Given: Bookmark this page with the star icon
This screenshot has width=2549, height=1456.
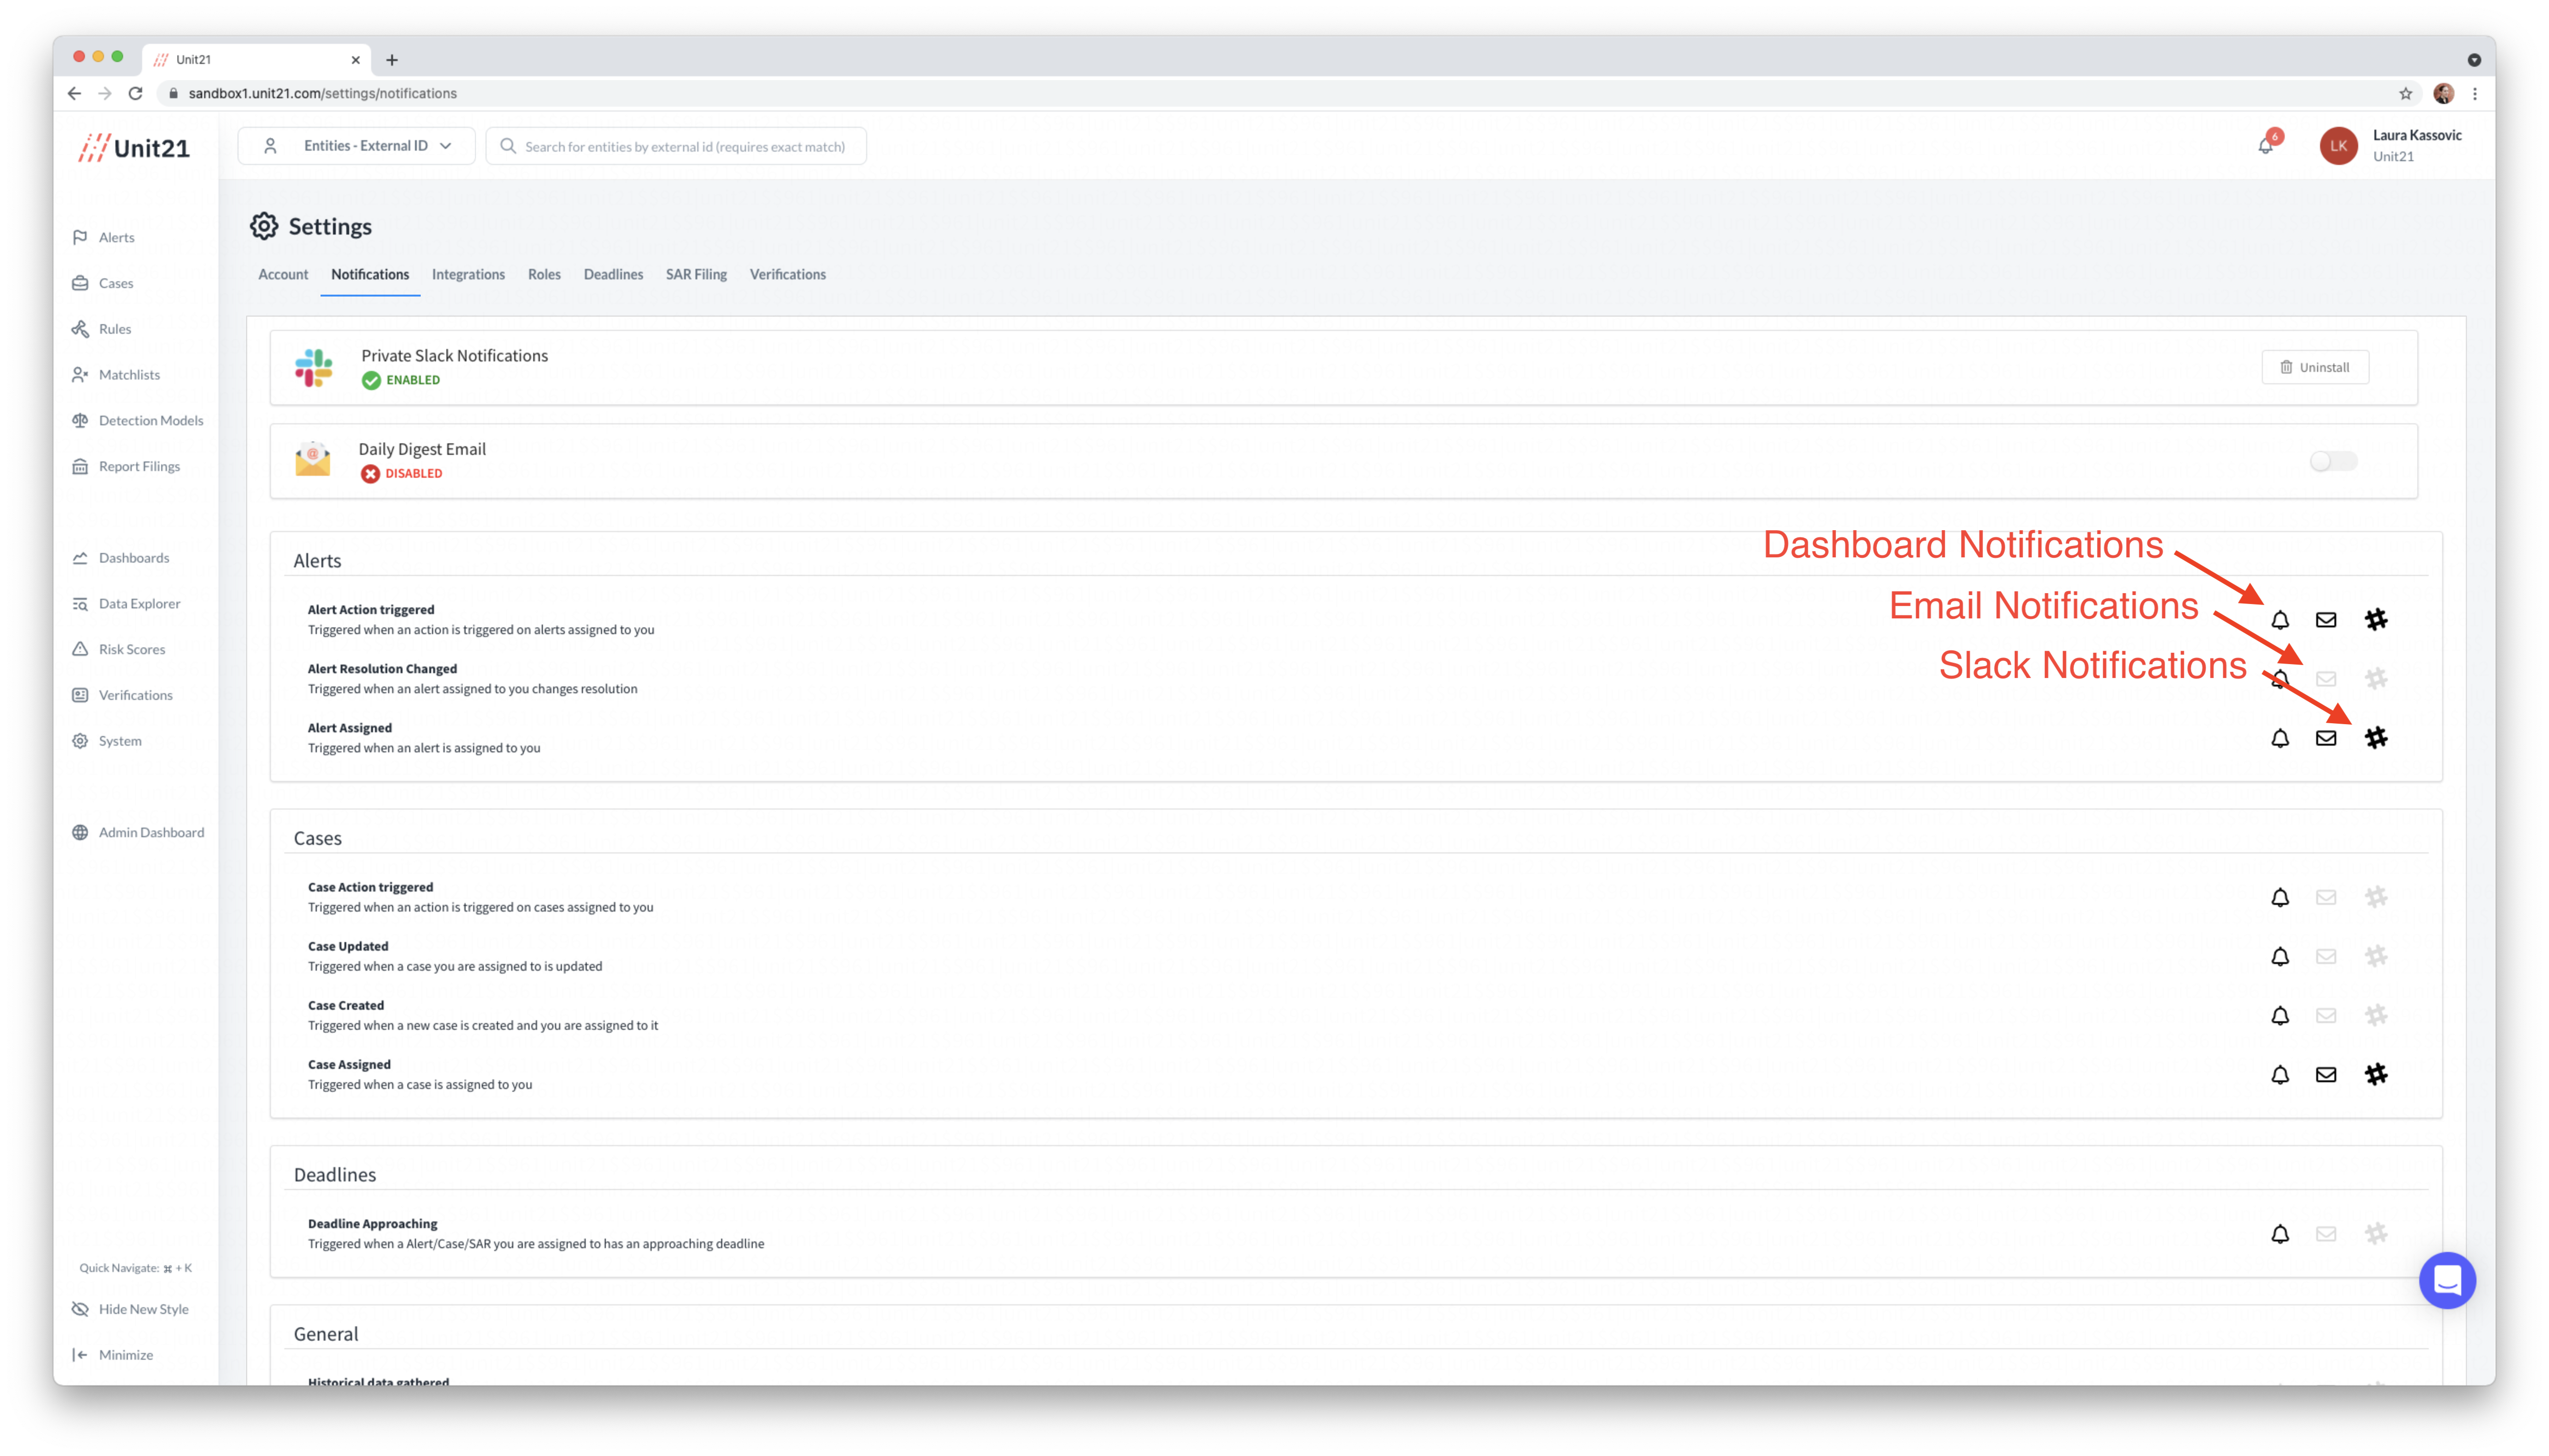Looking at the screenshot, I should click(x=2405, y=93).
